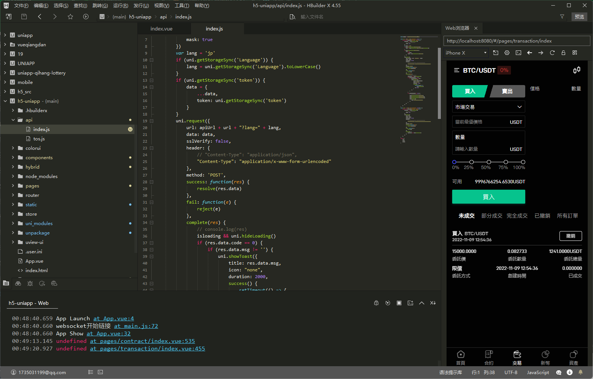Click the grid QR icon in browser toolbar
This screenshot has width=593, height=379.
coord(575,53)
